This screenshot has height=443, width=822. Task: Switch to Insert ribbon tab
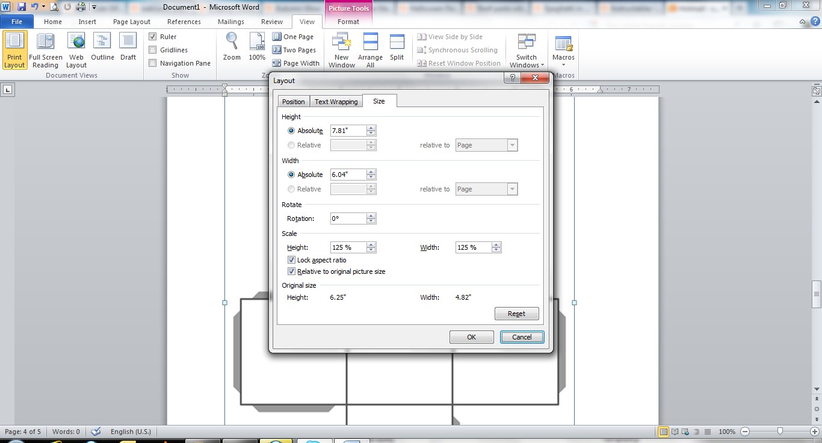(87, 22)
